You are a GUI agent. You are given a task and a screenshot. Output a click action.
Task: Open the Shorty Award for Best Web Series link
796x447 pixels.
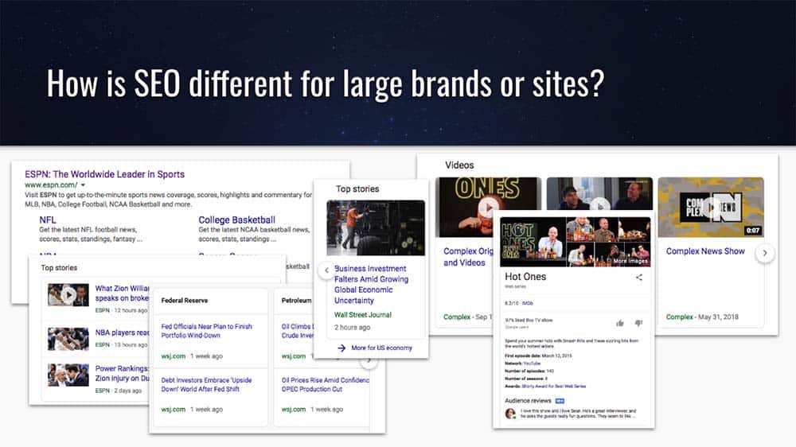pyautogui.click(x=554, y=386)
